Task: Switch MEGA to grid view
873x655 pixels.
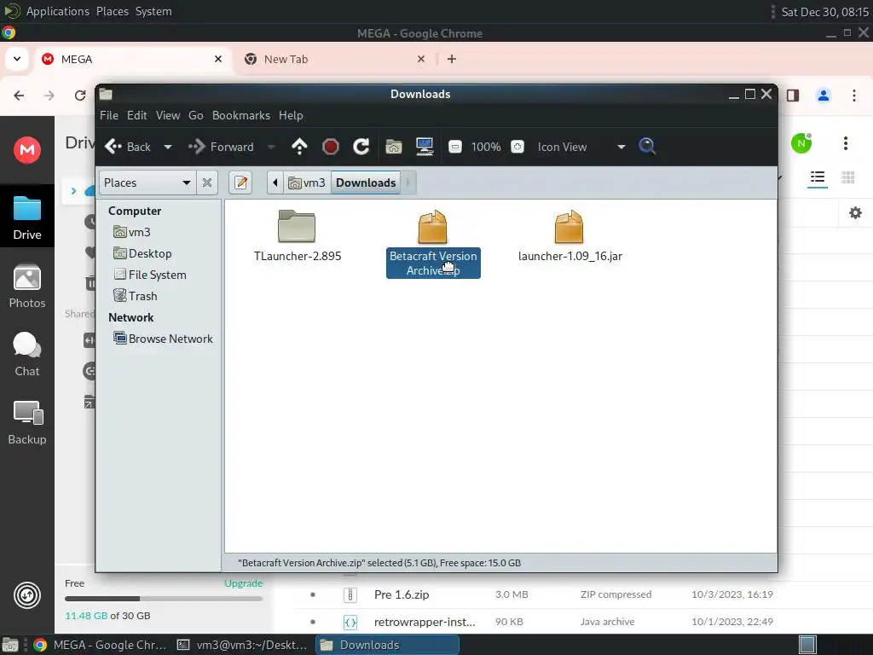Action: [x=848, y=177]
